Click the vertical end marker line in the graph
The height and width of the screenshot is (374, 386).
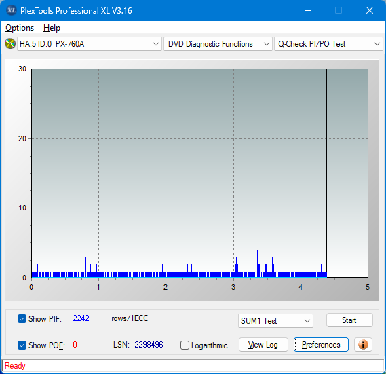coord(327,172)
